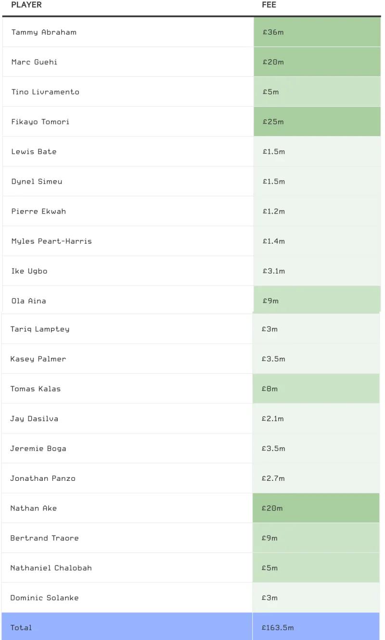
Task: Click the Tariq Lamptey name cell
Action: [40, 329]
